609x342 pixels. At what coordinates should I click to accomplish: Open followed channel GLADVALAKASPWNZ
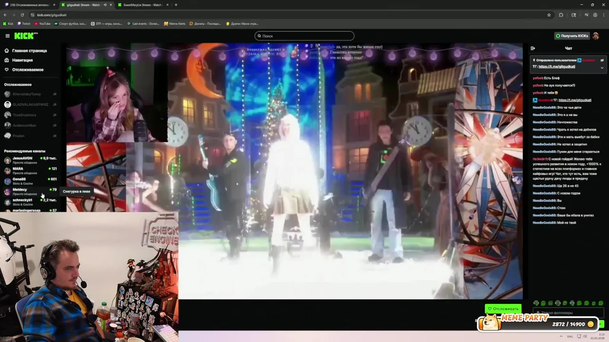(29, 104)
